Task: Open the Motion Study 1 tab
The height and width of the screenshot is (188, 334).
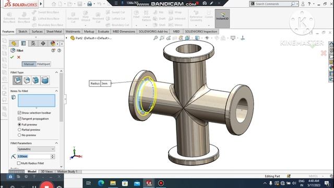Action: pyautogui.click(x=67, y=171)
